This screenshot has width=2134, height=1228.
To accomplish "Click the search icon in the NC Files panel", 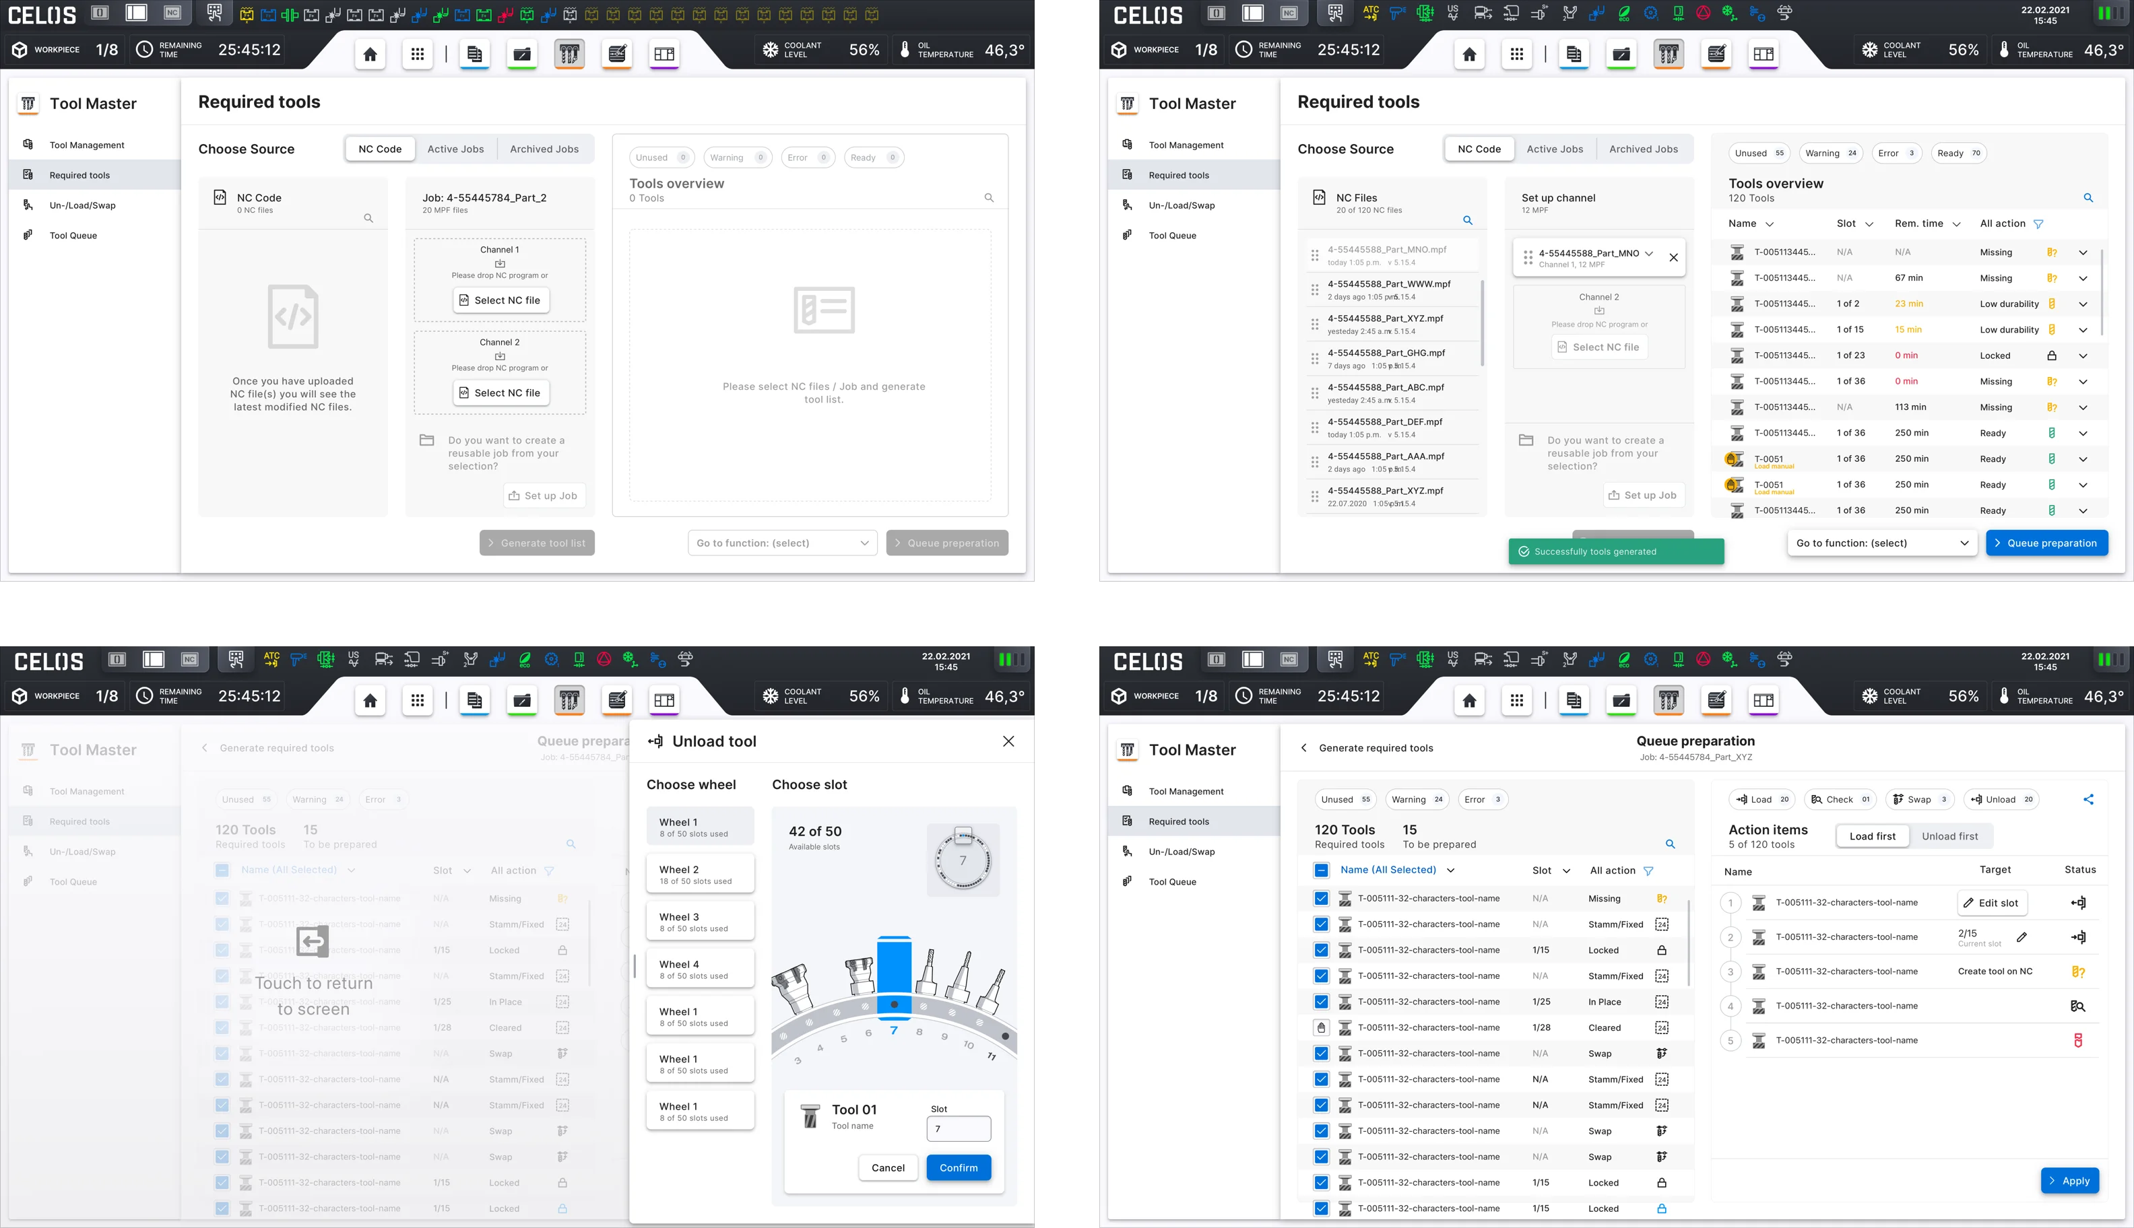I will click(x=1467, y=220).
